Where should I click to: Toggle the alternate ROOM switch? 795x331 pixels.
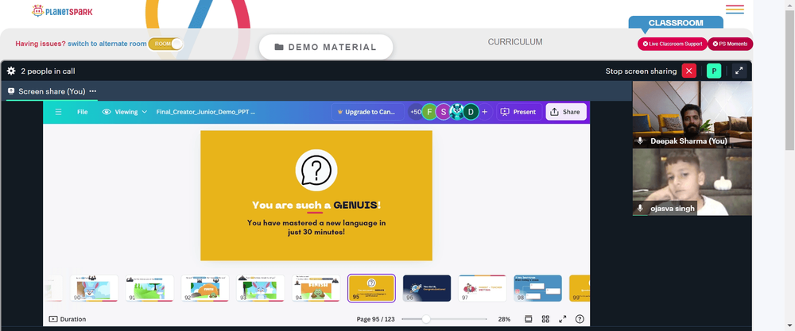tap(165, 44)
